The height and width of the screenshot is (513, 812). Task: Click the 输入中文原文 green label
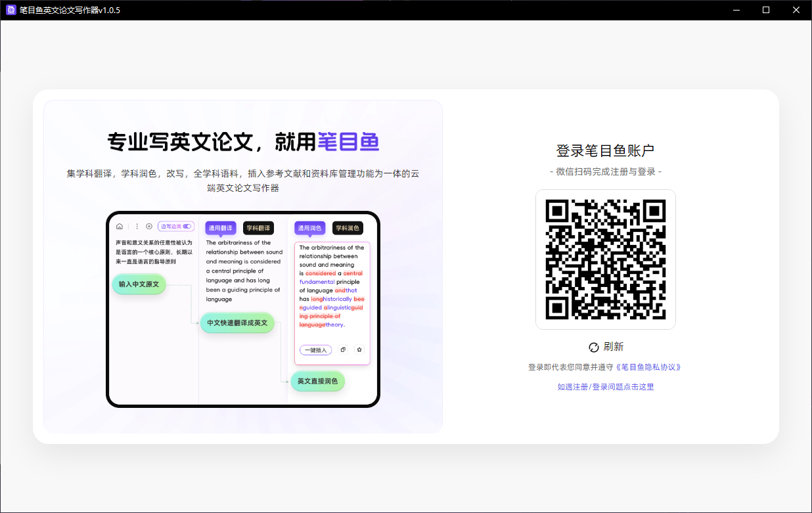click(139, 284)
